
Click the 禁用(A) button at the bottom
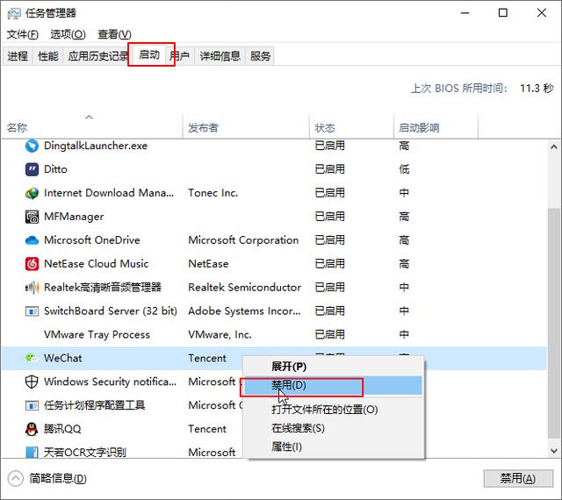518,478
